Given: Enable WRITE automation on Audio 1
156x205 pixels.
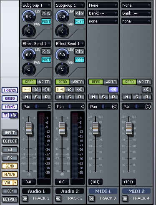Looking at the screenshot, I should point(44,82).
